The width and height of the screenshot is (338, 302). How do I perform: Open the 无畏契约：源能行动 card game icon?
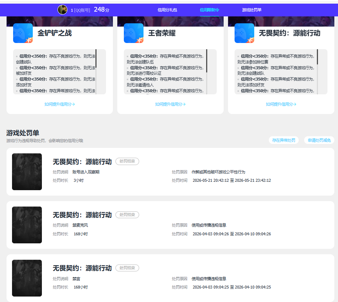coord(244,33)
